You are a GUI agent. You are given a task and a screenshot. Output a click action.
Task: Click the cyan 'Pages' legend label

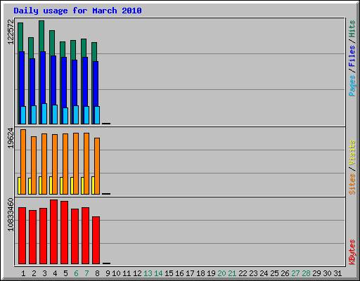pos(352,86)
